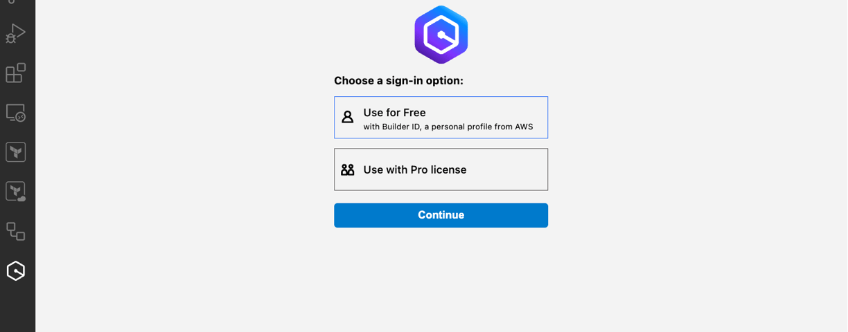Click the single-person icon beside Use for Free
The height and width of the screenshot is (332, 848).
(348, 118)
